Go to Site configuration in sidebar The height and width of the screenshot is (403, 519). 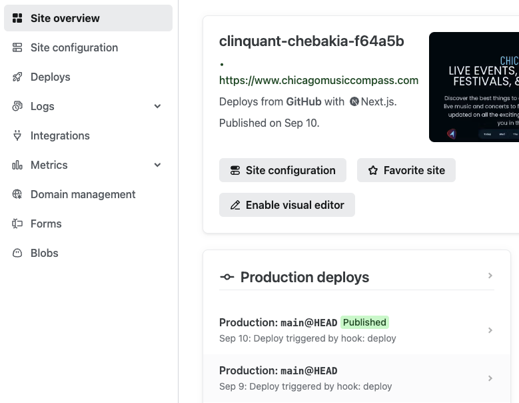tap(88, 47)
